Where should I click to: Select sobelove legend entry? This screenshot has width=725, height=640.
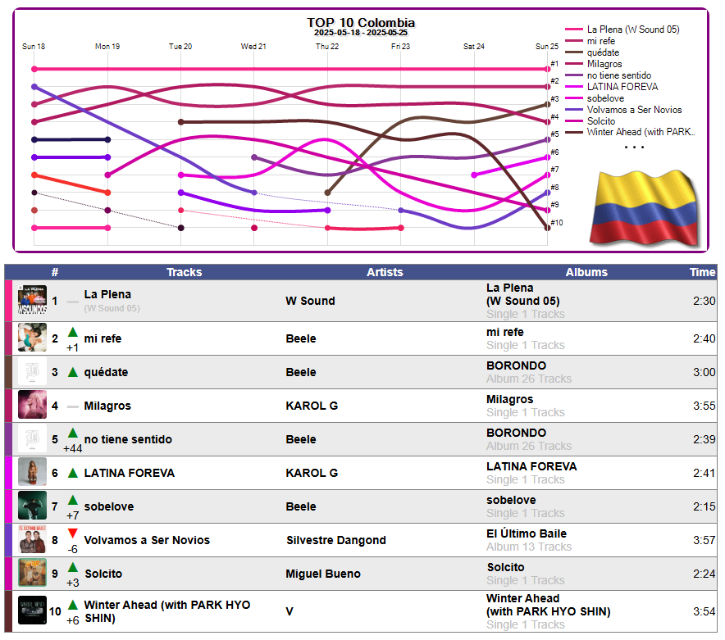(x=595, y=98)
